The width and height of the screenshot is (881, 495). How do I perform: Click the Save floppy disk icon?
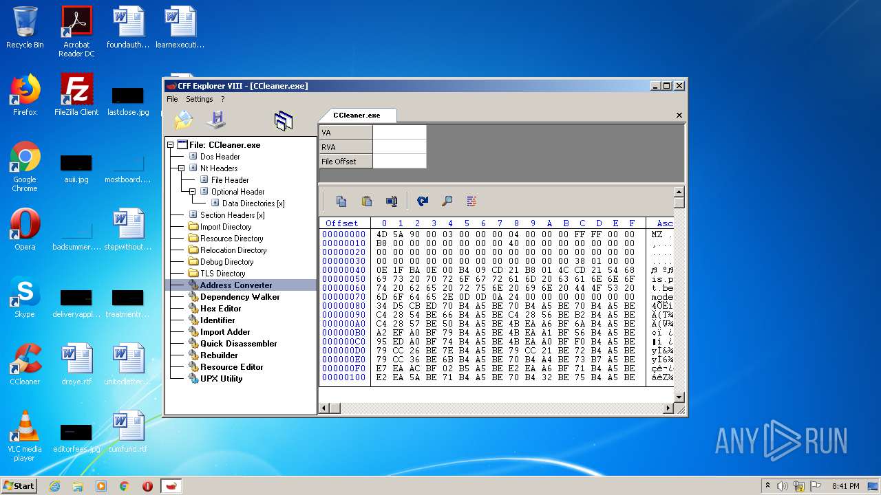click(217, 120)
